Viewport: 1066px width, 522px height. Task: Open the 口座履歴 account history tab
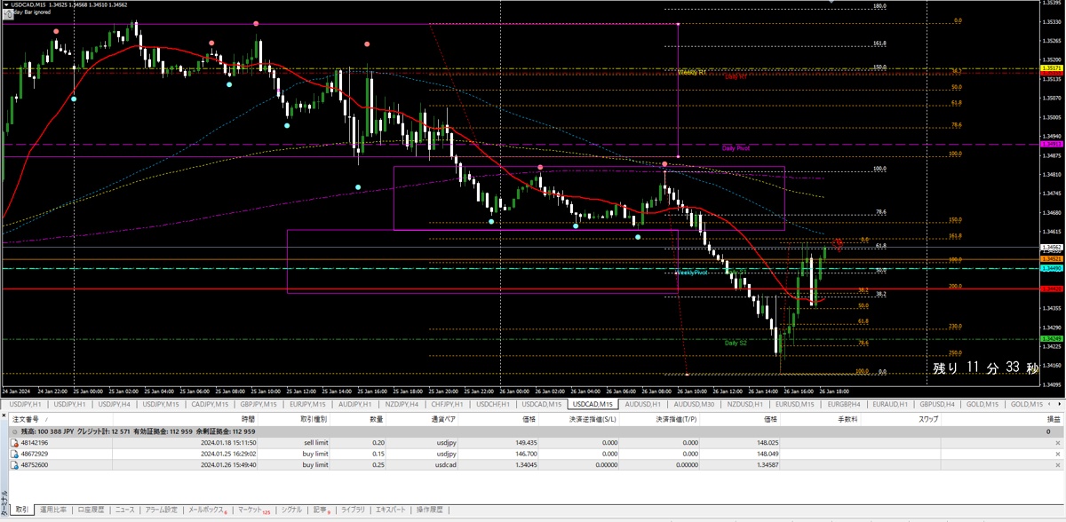(92, 509)
